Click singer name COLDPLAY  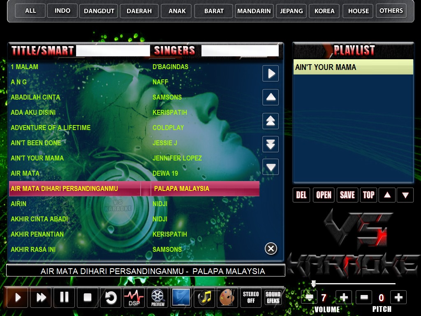tap(168, 128)
